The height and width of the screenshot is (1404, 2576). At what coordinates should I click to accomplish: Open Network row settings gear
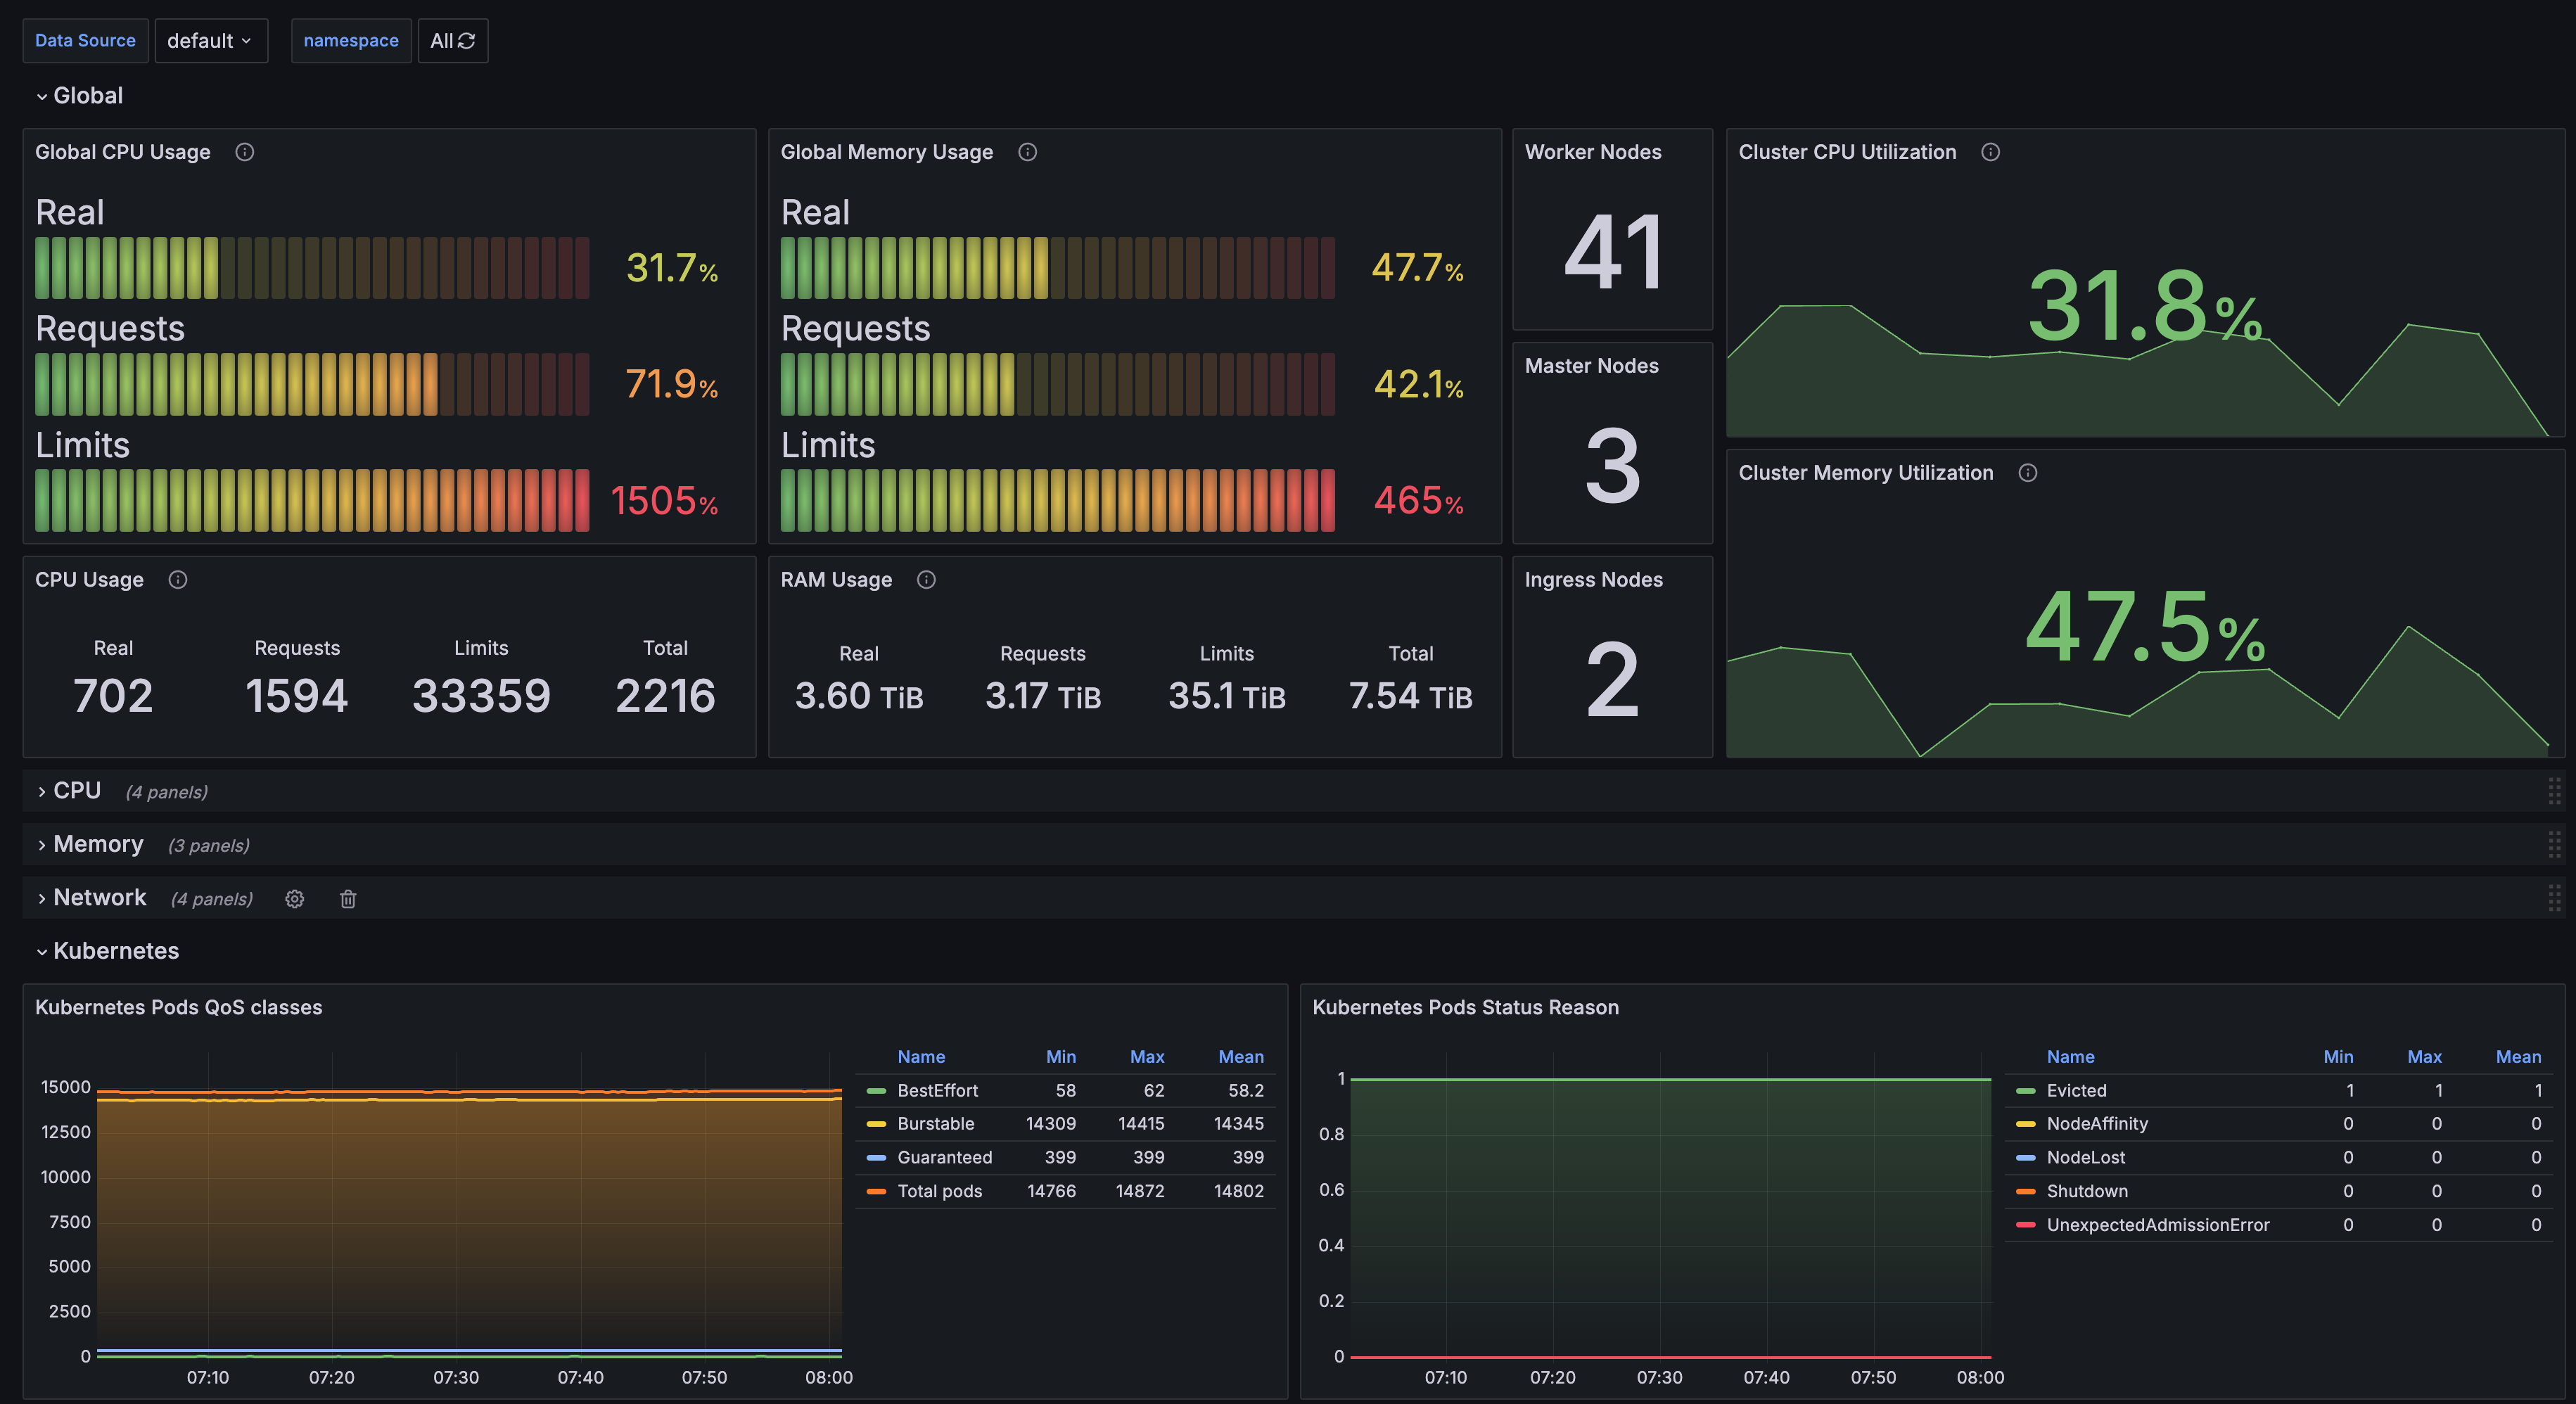[x=294, y=899]
